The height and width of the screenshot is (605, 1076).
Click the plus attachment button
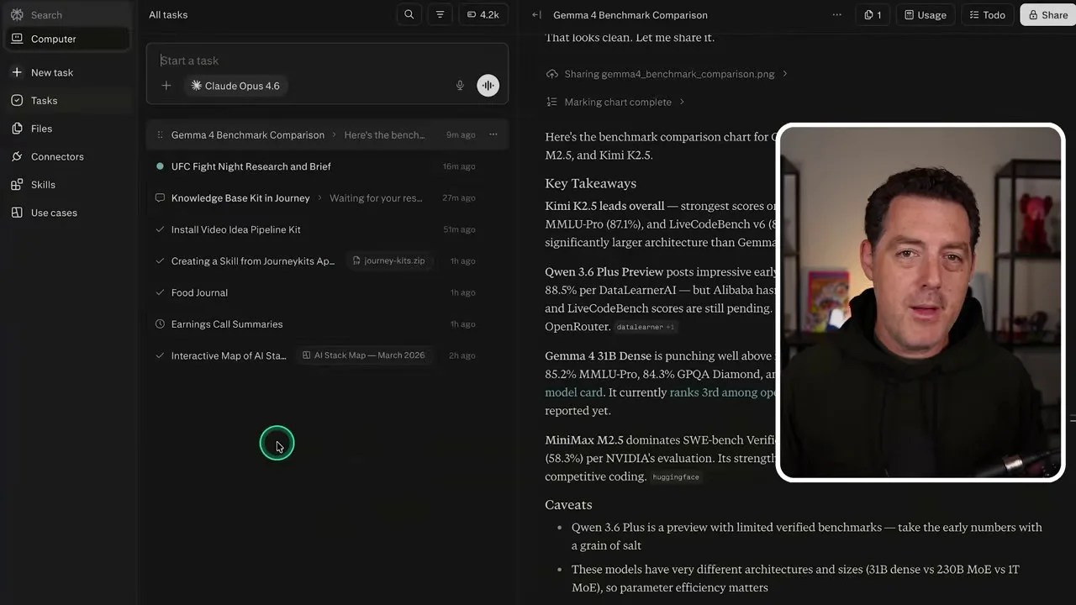pos(166,86)
